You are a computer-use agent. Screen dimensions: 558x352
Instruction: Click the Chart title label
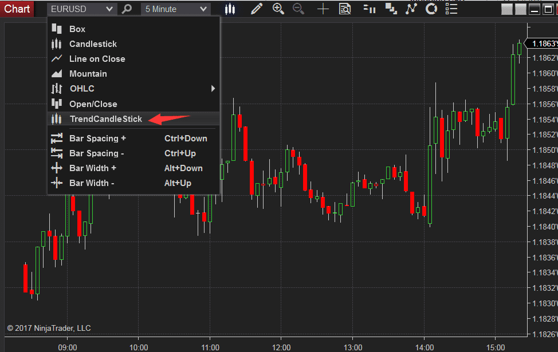tap(17, 9)
